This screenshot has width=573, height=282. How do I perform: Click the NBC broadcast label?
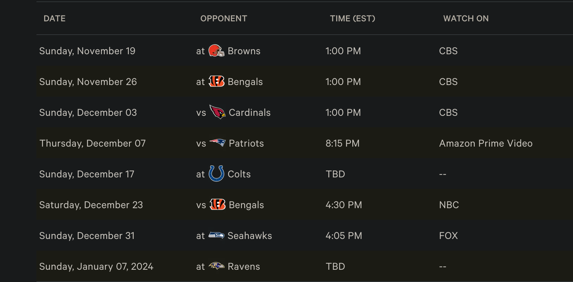click(449, 205)
